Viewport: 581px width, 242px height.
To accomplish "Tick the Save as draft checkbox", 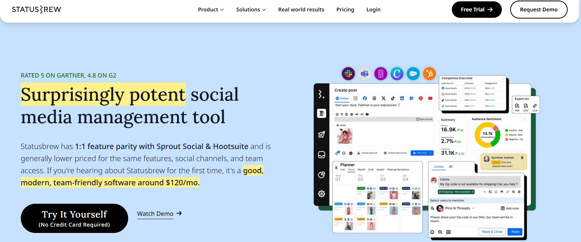I will click(418, 119).
